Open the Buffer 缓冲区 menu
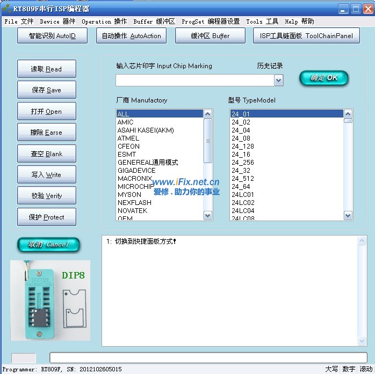Image resolution: width=375 pixels, height=374 pixels. coord(154,21)
